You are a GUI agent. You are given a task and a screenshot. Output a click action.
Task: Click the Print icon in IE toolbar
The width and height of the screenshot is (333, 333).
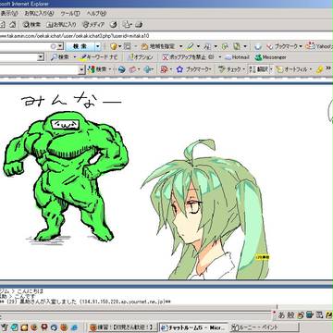pyautogui.click(x=139, y=24)
